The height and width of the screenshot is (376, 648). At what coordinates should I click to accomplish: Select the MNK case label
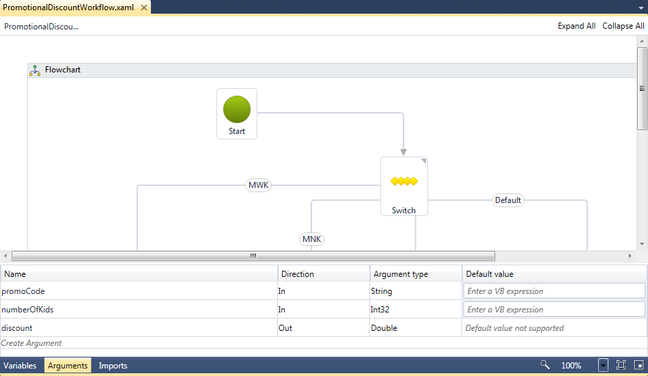[311, 239]
